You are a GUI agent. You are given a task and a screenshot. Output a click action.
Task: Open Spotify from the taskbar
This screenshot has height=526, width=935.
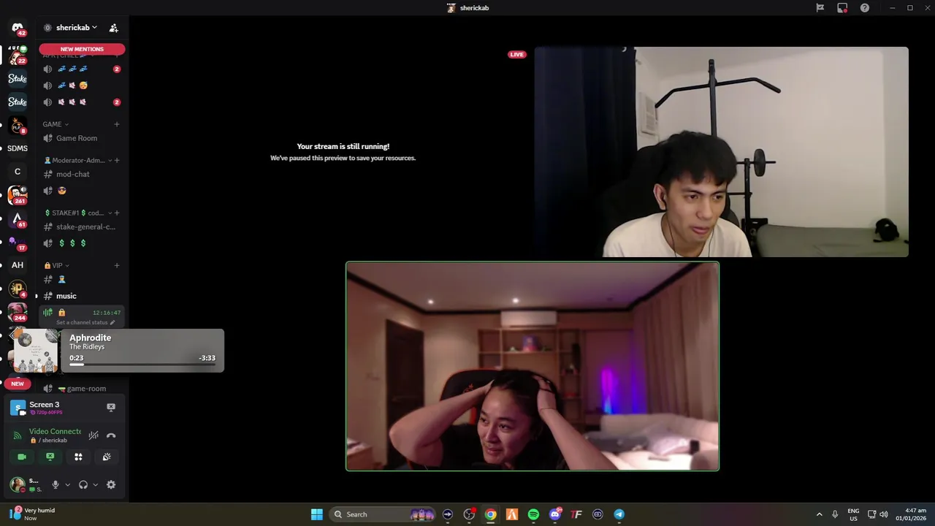[x=533, y=514]
